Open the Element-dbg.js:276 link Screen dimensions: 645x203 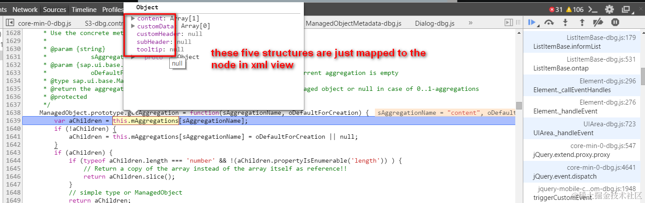tap(608, 102)
